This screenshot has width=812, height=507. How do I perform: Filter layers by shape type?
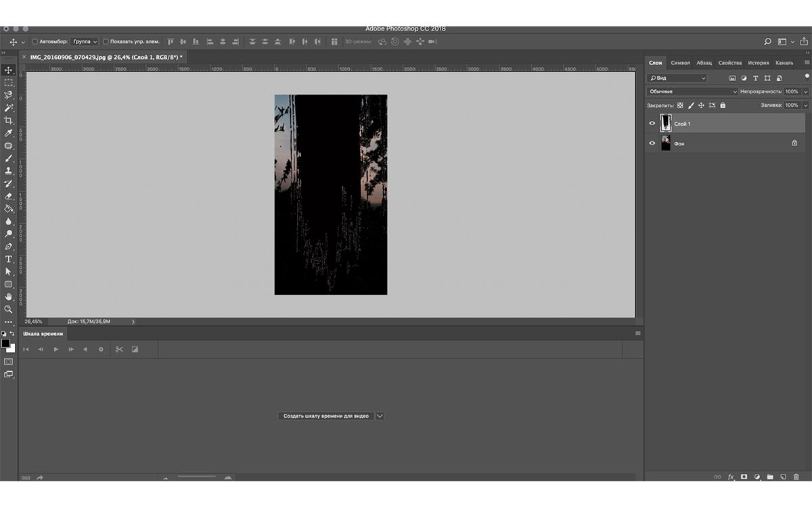point(767,78)
